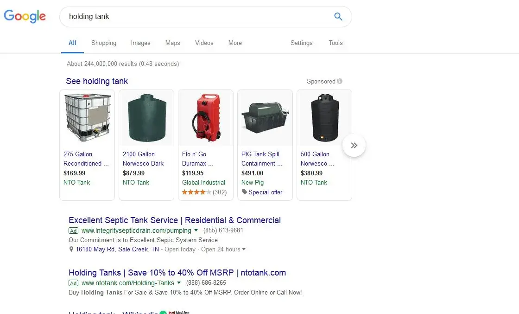Click the See holding tank heading link
Screen dimensions: 519x314
click(97, 81)
